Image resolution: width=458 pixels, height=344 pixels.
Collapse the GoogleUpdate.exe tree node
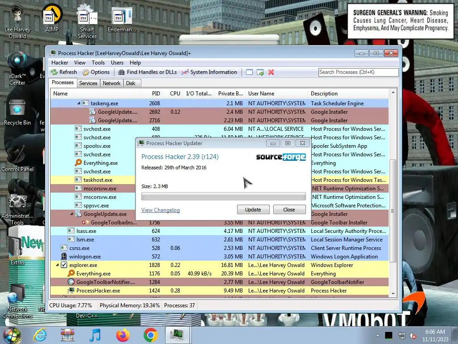72,214
